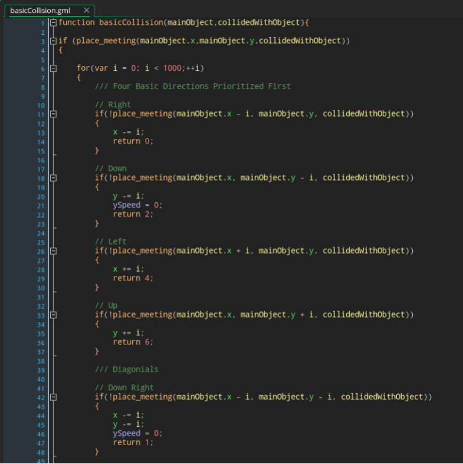The height and width of the screenshot is (464, 463).
Task: Fold the Down direction if block on line 18
Action: click(54, 177)
